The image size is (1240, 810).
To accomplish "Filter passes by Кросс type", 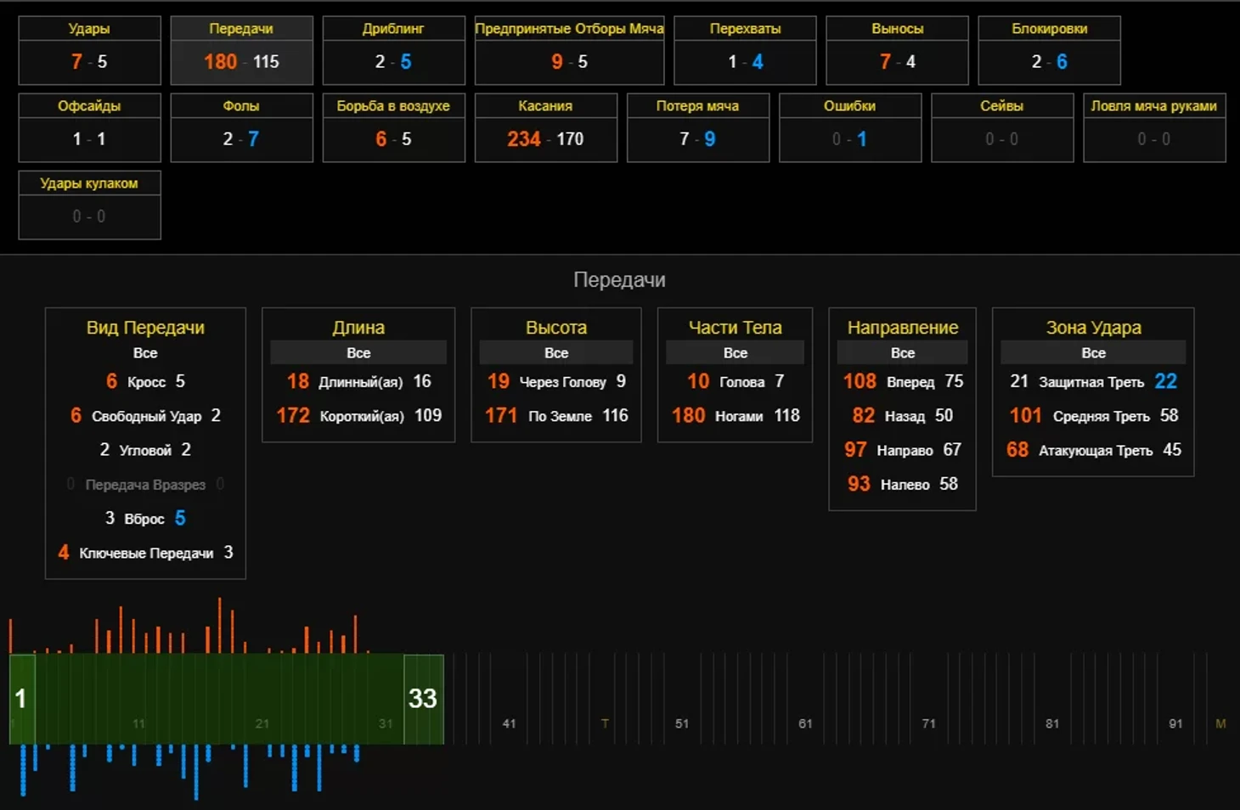I will (x=146, y=382).
